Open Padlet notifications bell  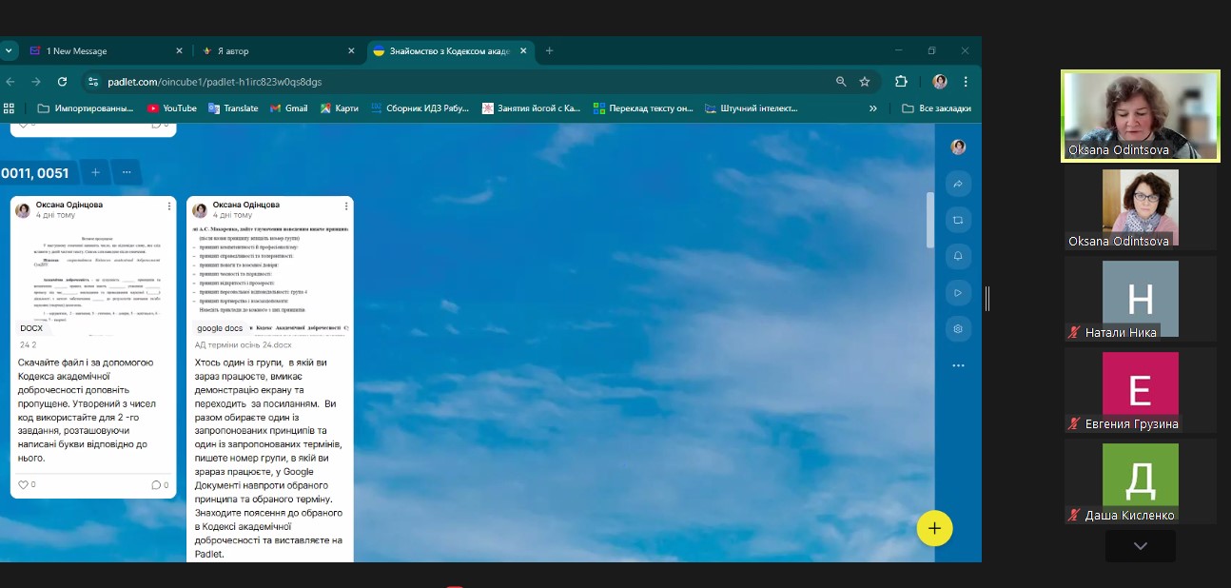(958, 256)
